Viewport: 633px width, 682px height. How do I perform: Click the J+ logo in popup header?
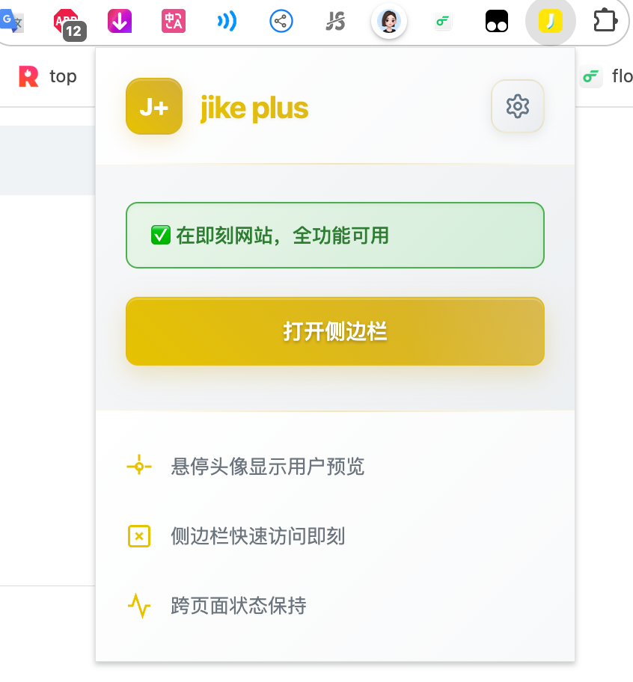click(x=154, y=107)
